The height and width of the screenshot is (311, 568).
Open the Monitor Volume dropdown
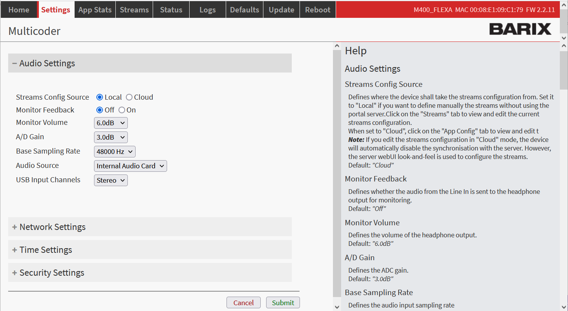(111, 123)
